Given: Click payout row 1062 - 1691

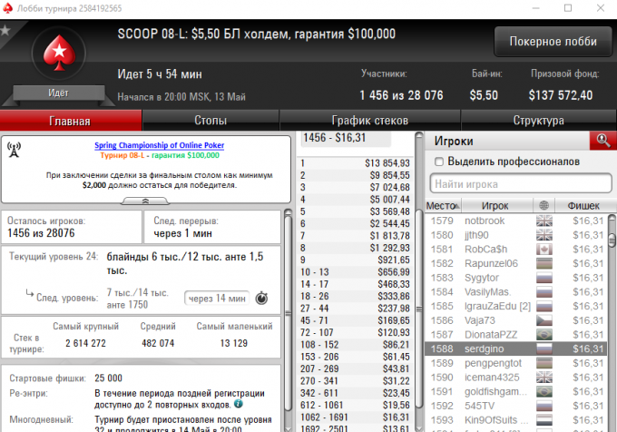Looking at the screenshot, I should click(356, 417).
